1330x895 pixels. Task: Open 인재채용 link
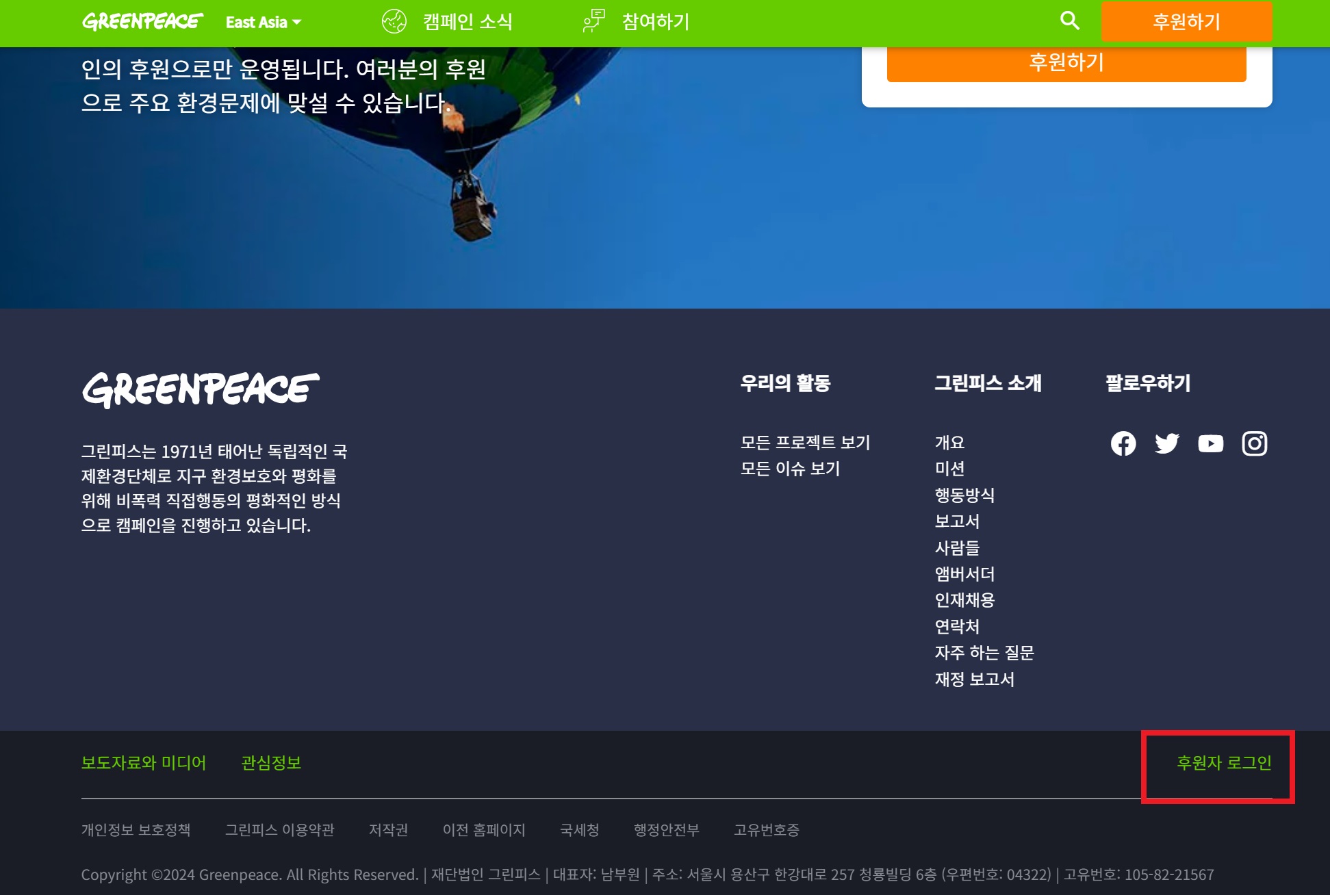964,600
